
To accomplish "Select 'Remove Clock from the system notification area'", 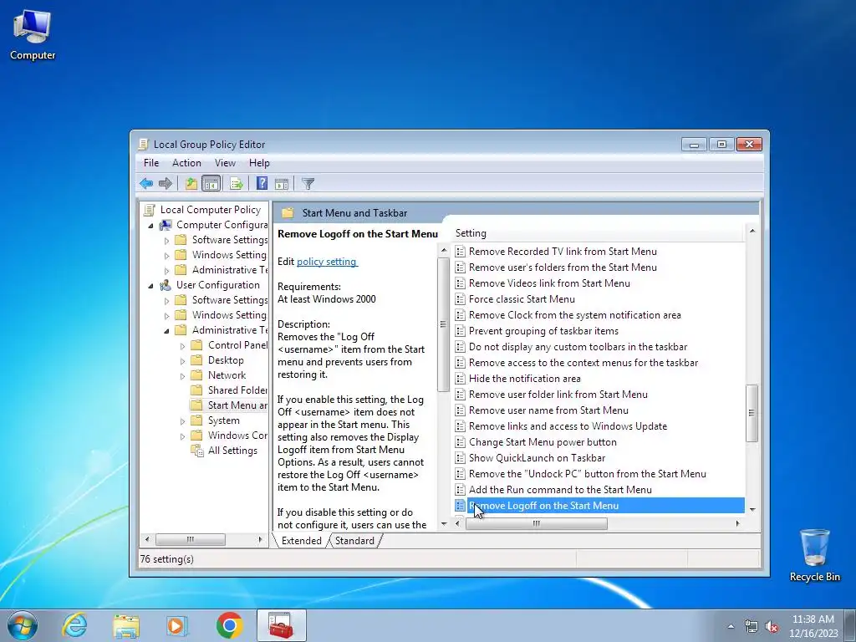I will (x=574, y=315).
